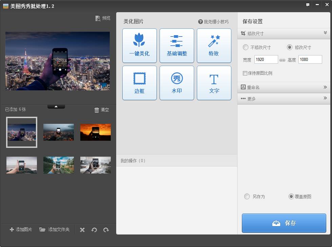The width and height of the screenshot is (332, 247).
Task: Expand the 重命名 rename section
Action: (x=325, y=87)
